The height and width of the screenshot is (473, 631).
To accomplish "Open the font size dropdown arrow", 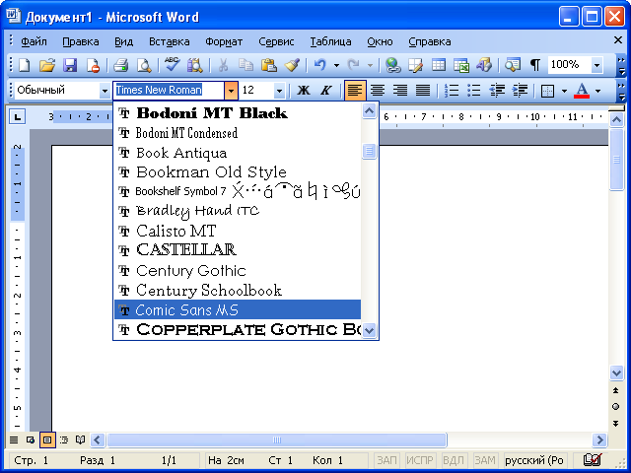I will tap(279, 91).
